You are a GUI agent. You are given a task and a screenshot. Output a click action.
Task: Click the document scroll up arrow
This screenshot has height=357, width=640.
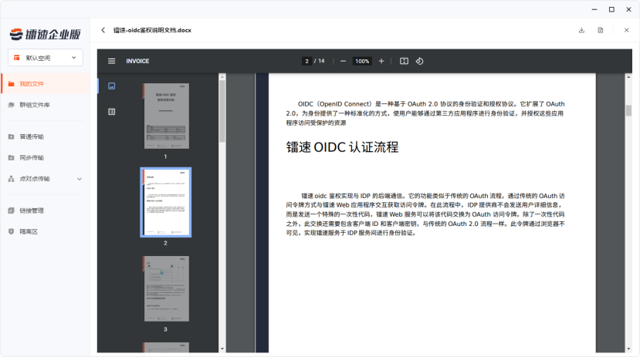tap(628, 76)
